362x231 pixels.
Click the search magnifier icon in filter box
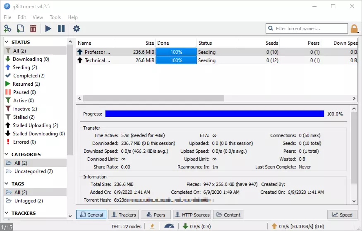(271, 28)
